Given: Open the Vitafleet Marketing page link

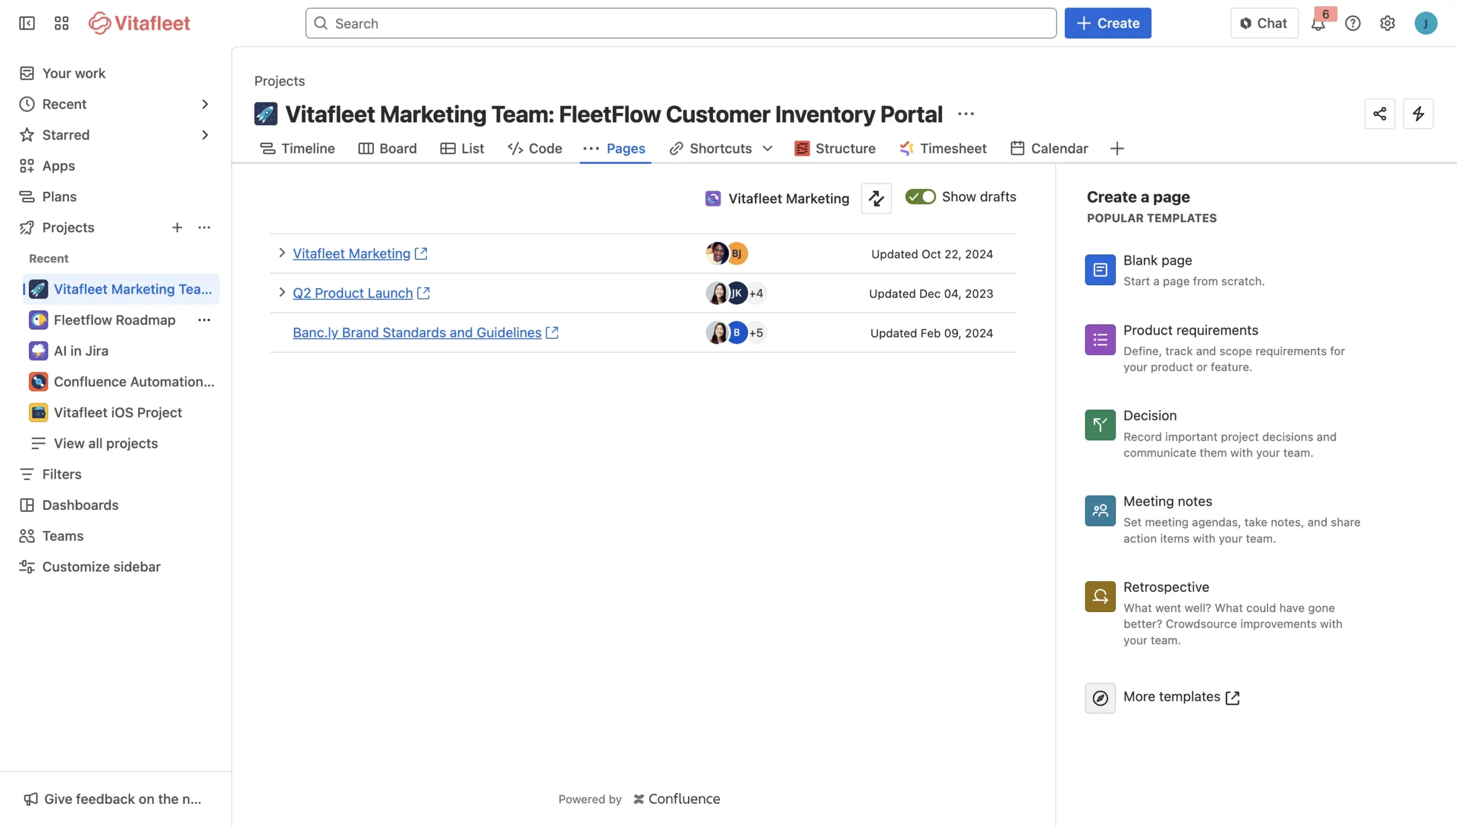Looking at the screenshot, I should pyautogui.click(x=351, y=254).
